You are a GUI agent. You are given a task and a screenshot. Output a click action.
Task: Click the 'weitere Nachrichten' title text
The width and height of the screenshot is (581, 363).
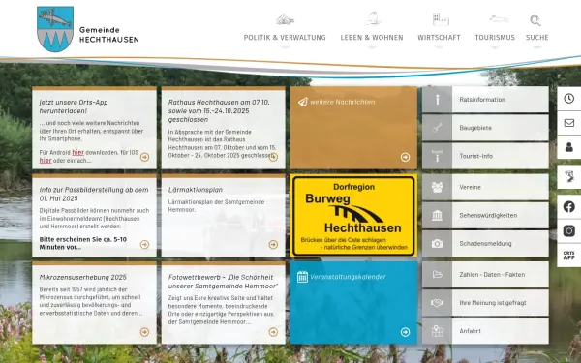click(x=343, y=102)
